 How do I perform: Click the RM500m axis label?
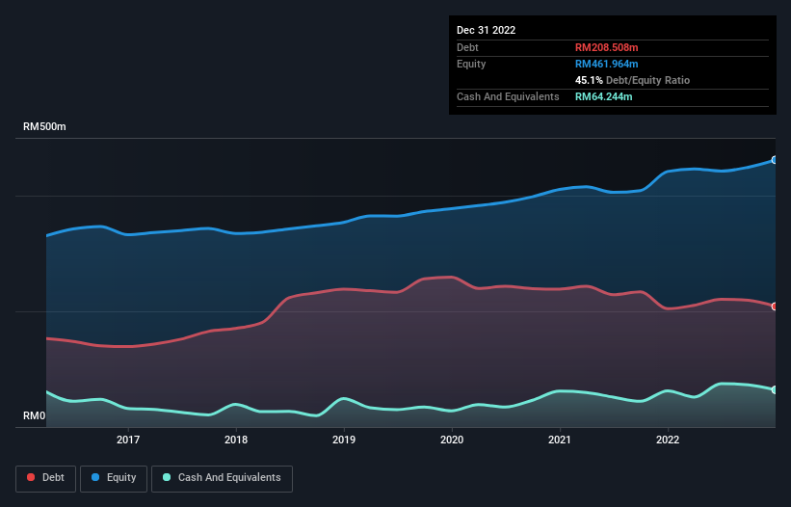[x=44, y=126]
